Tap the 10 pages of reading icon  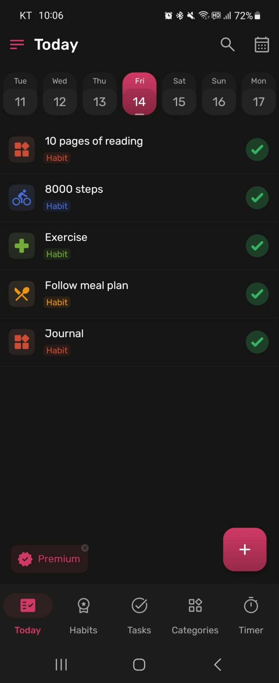22,149
